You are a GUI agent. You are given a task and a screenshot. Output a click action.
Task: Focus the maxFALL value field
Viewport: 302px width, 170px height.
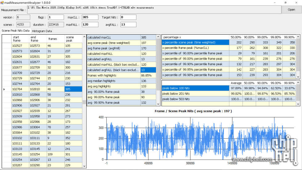(x=90, y=24)
